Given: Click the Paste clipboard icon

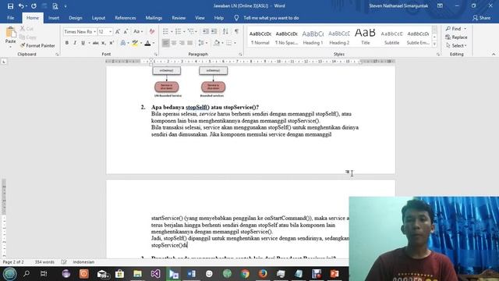Looking at the screenshot, I should 10,32.
